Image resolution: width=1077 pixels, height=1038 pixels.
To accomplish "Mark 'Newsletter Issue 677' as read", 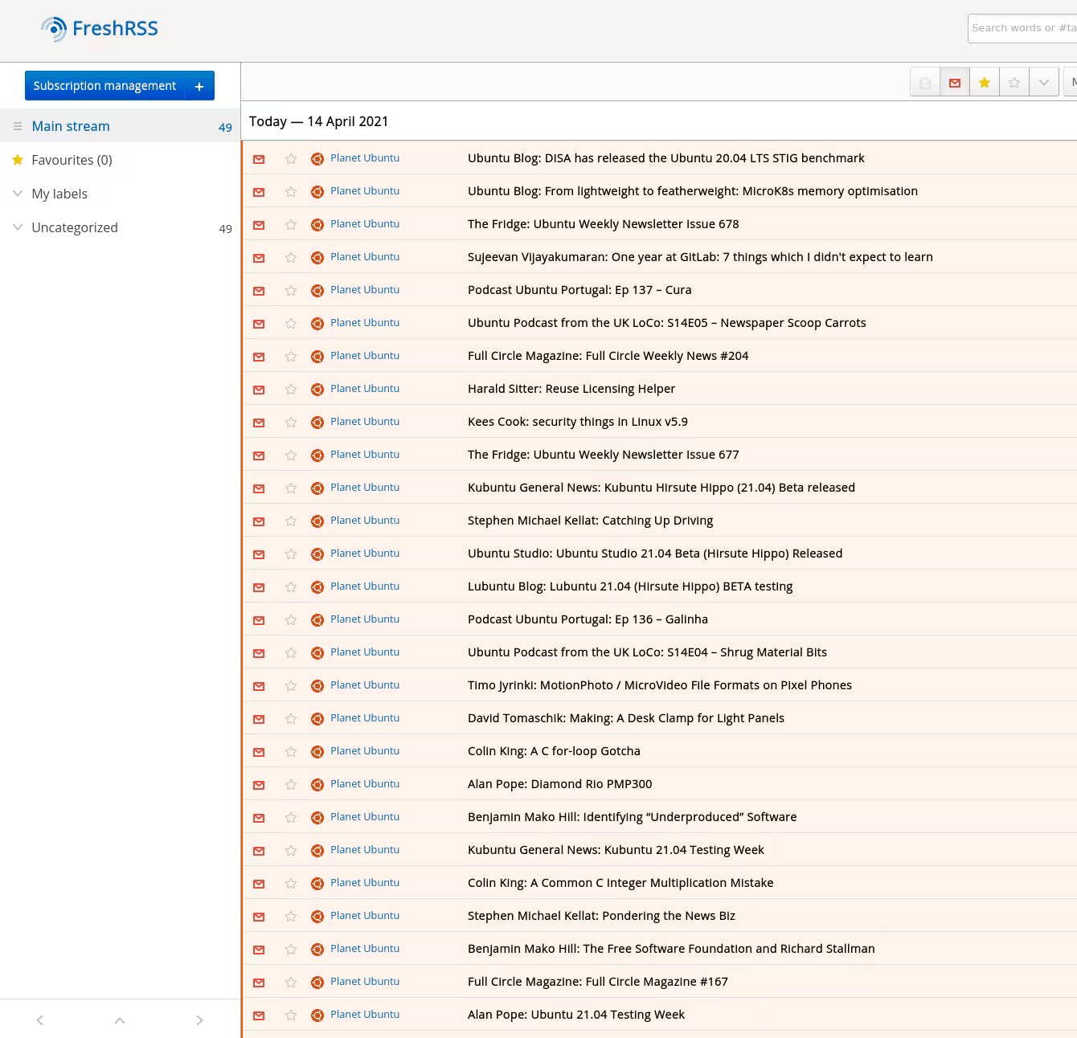I will pos(259,456).
